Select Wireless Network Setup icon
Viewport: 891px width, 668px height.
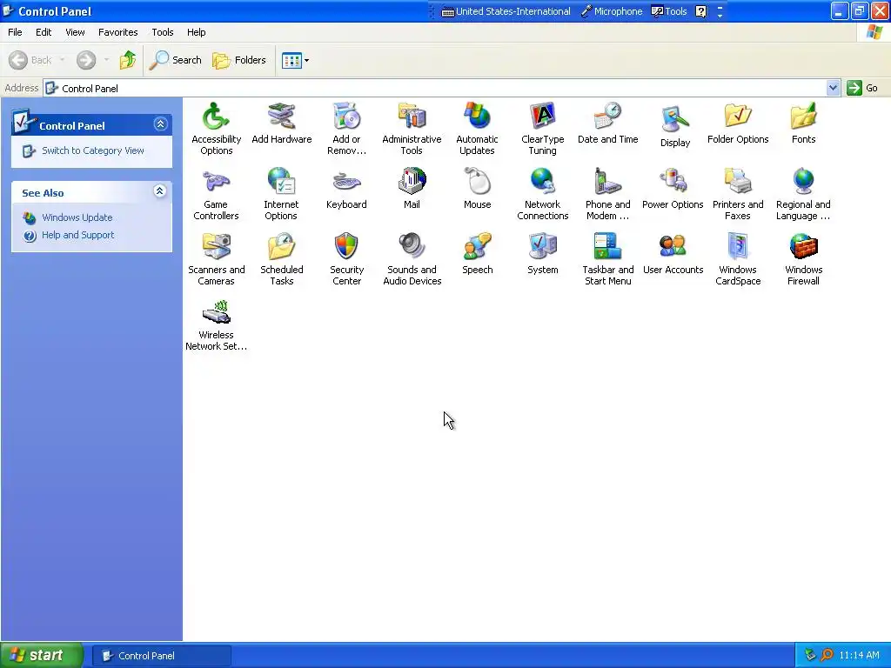[x=216, y=312]
